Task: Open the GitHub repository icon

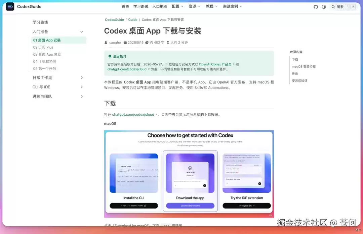Action: (x=316, y=7)
